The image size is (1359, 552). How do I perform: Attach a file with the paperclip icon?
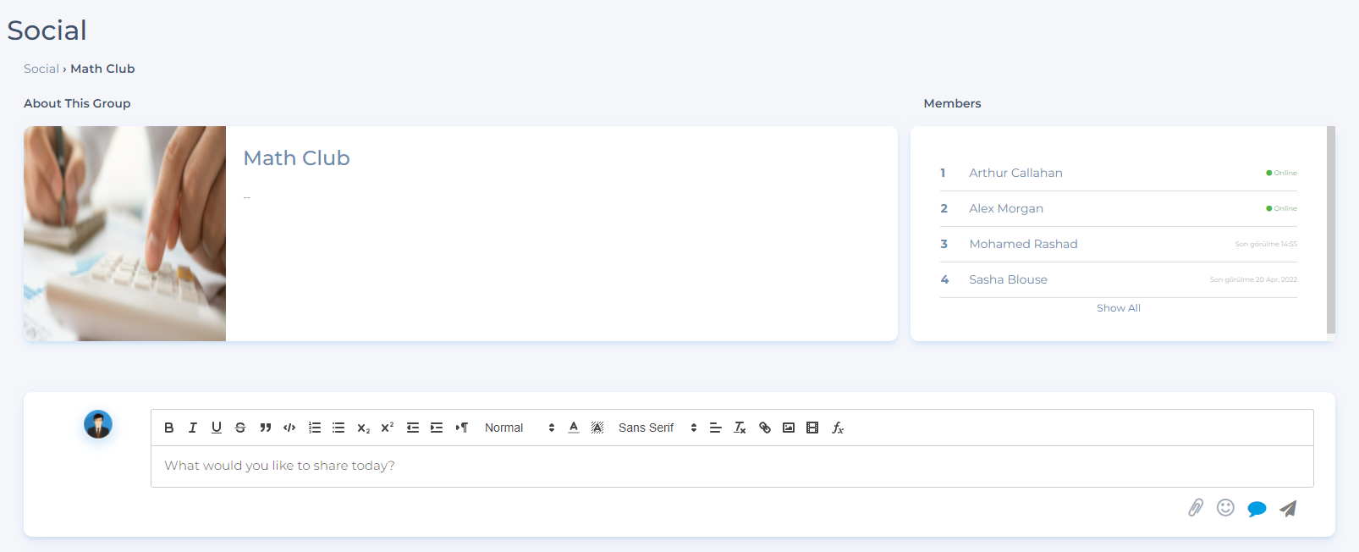click(1196, 508)
